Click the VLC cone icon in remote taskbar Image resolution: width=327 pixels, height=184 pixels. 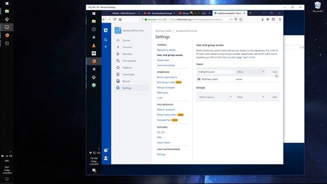[x=94, y=45]
